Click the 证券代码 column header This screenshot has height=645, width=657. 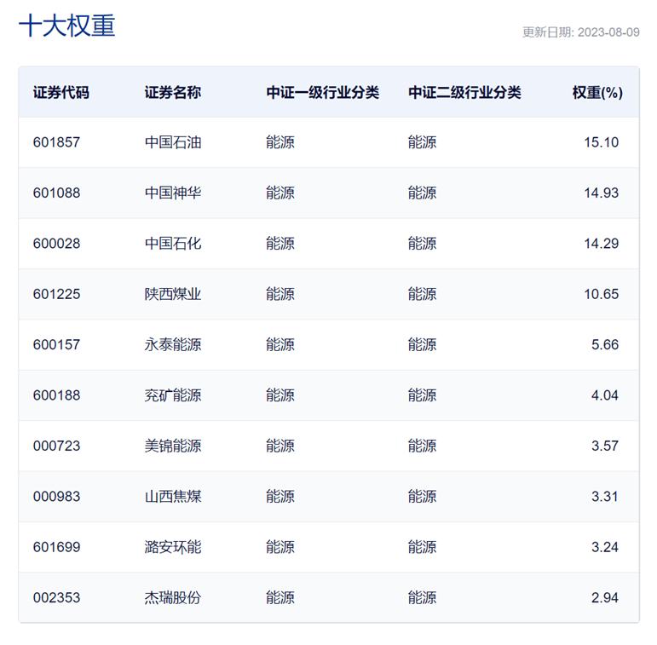click(61, 92)
